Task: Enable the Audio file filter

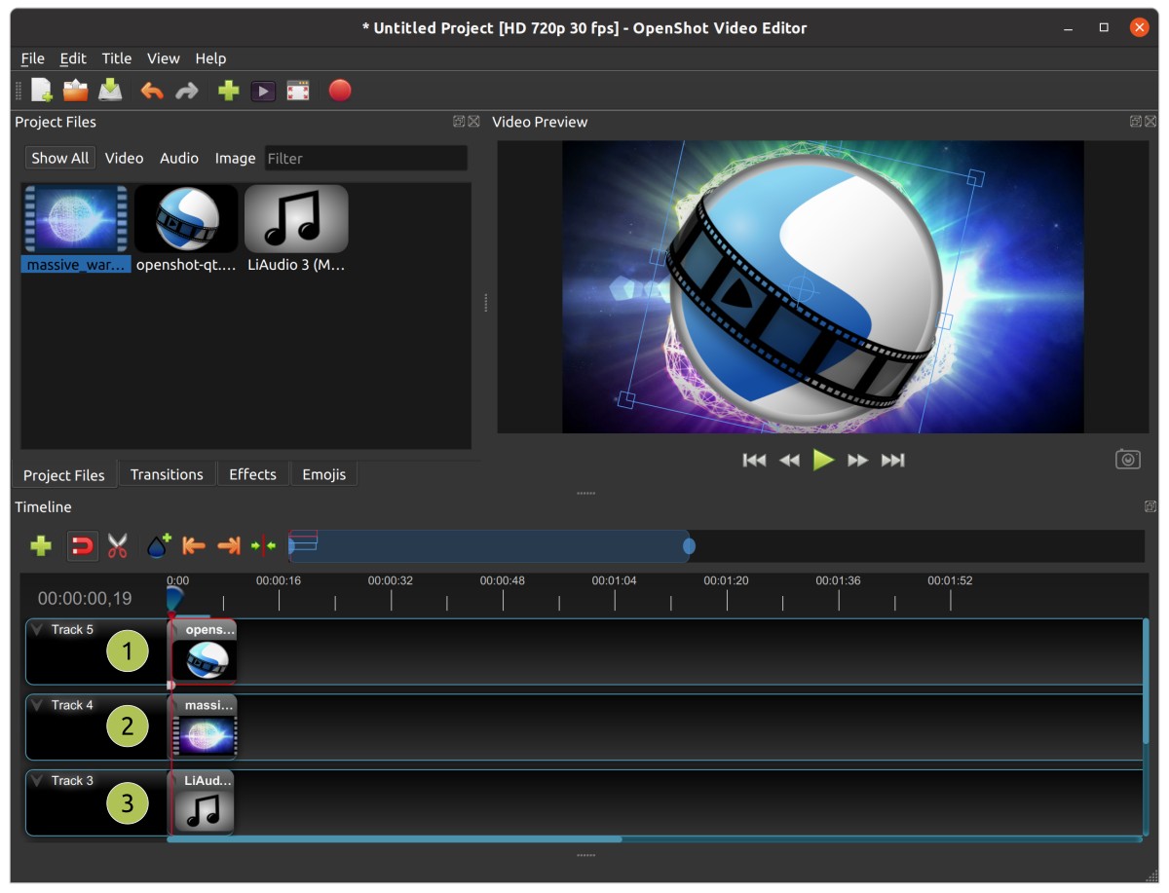Action: click(178, 157)
